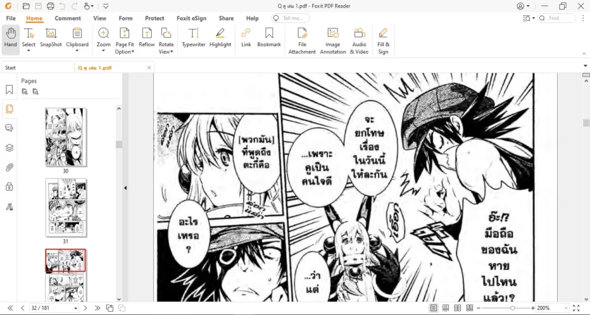Click the Rotate View icon
The width and height of the screenshot is (590, 315).
(x=166, y=33)
